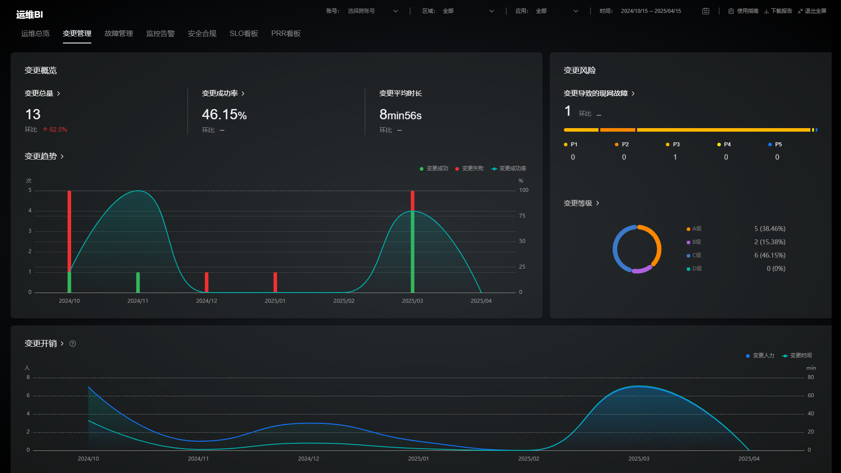The width and height of the screenshot is (841, 473).
Task: Open the SLO看板 tab
Action: tap(244, 34)
